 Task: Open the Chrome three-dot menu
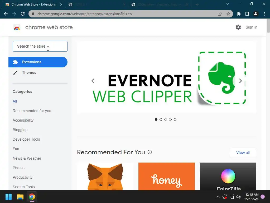pyautogui.click(x=264, y=14)
